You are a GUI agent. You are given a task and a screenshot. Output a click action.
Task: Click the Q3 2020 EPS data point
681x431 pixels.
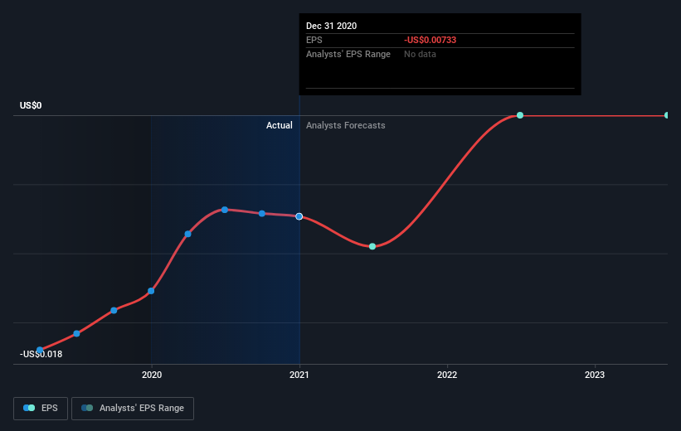click(262, 214)
